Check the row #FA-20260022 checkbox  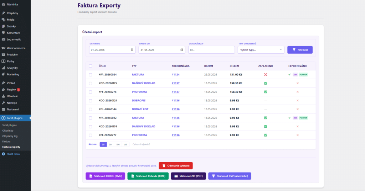point(91,118)
